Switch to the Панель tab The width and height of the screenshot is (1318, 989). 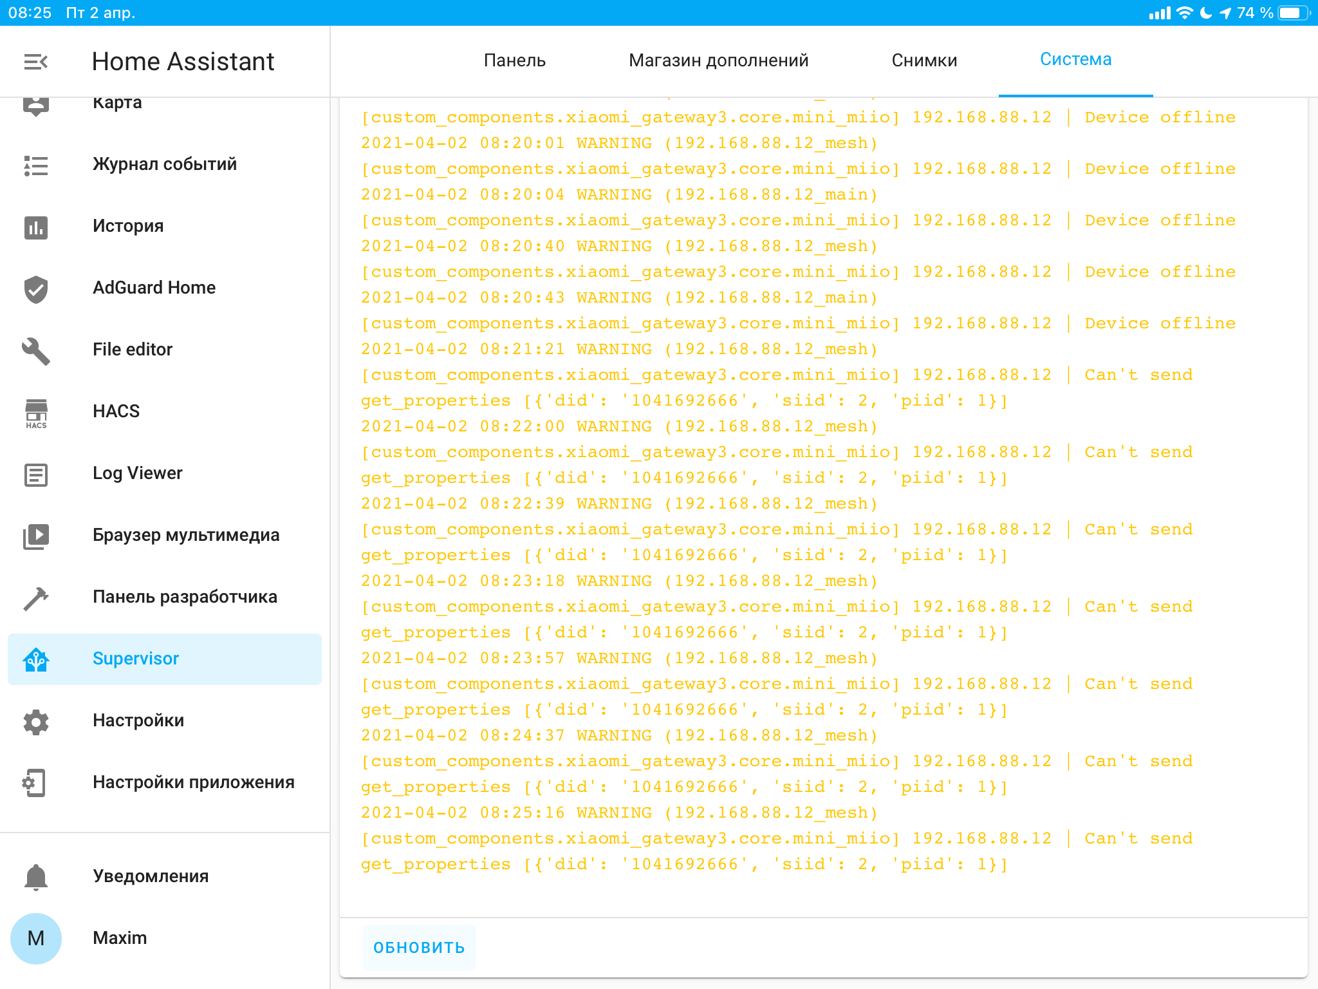[x=514, y=61]
